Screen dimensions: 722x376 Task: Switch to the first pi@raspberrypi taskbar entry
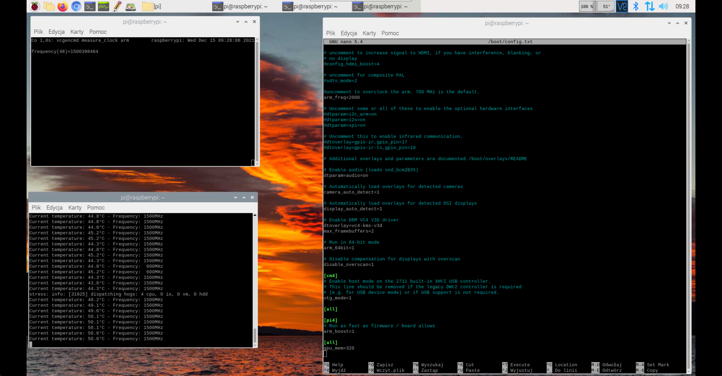(240, 6)
